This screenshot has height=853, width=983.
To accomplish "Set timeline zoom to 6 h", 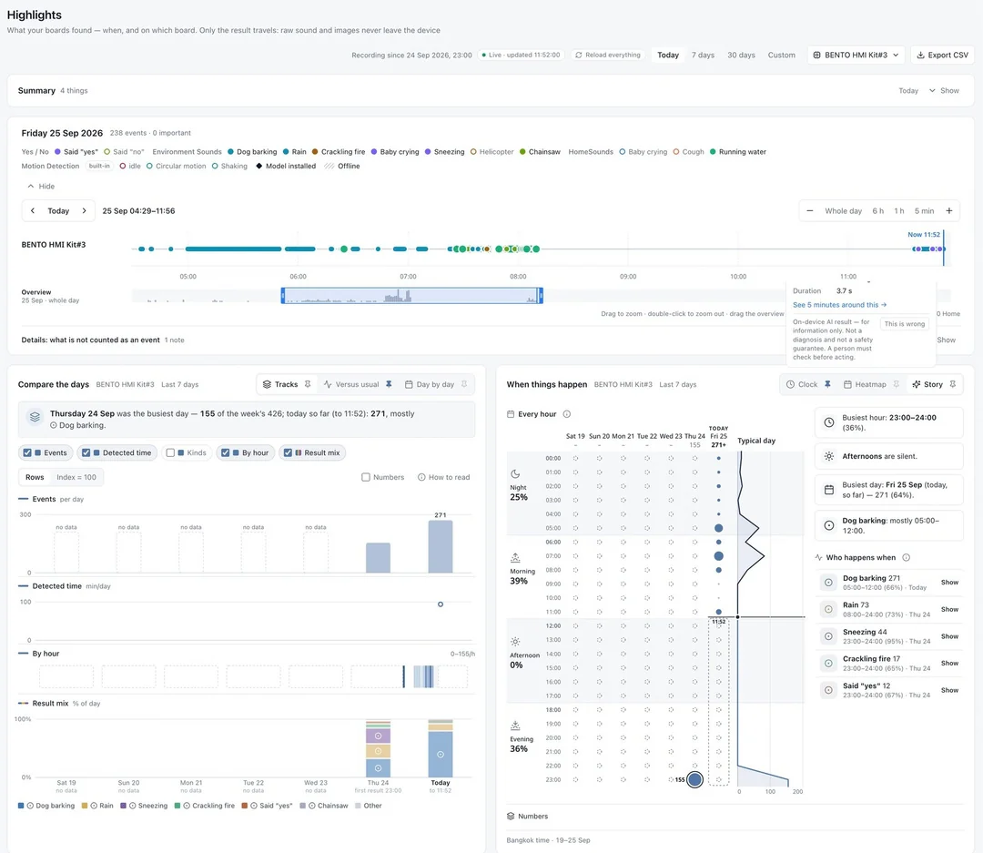I will click(x=877, y=210).
